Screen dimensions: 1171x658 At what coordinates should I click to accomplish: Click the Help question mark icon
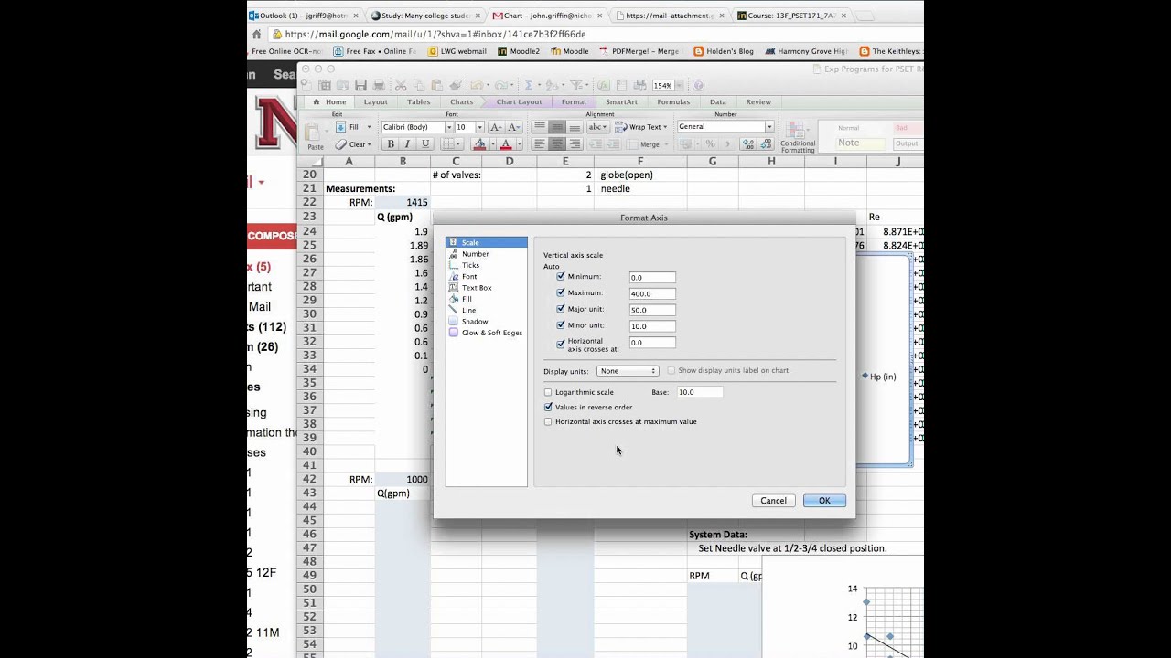[x=699, y=85]
